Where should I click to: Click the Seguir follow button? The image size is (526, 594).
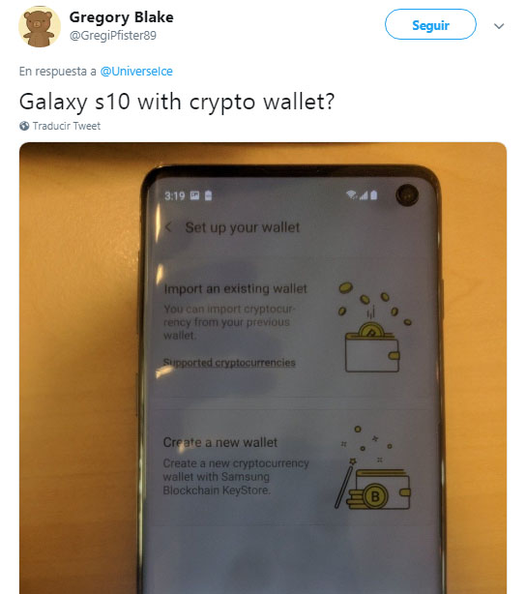[430, 24]
